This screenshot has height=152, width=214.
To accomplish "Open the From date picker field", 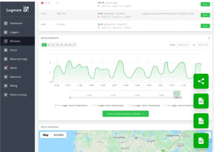I will tap(183, 45).
